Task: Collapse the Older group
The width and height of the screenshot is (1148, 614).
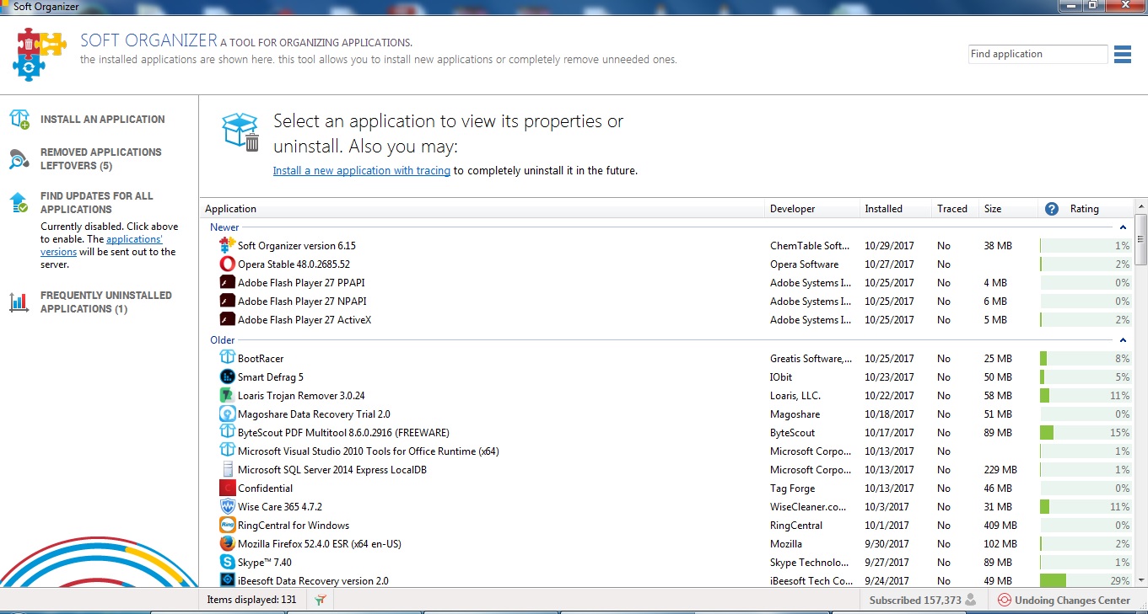Action: coord(1123,340)
